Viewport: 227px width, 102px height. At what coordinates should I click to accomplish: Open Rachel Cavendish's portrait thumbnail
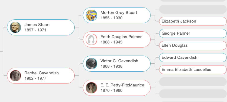tap(15, 76)
